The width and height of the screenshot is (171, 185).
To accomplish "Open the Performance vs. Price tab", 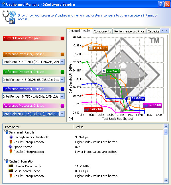I will click(x=129, y=31).
